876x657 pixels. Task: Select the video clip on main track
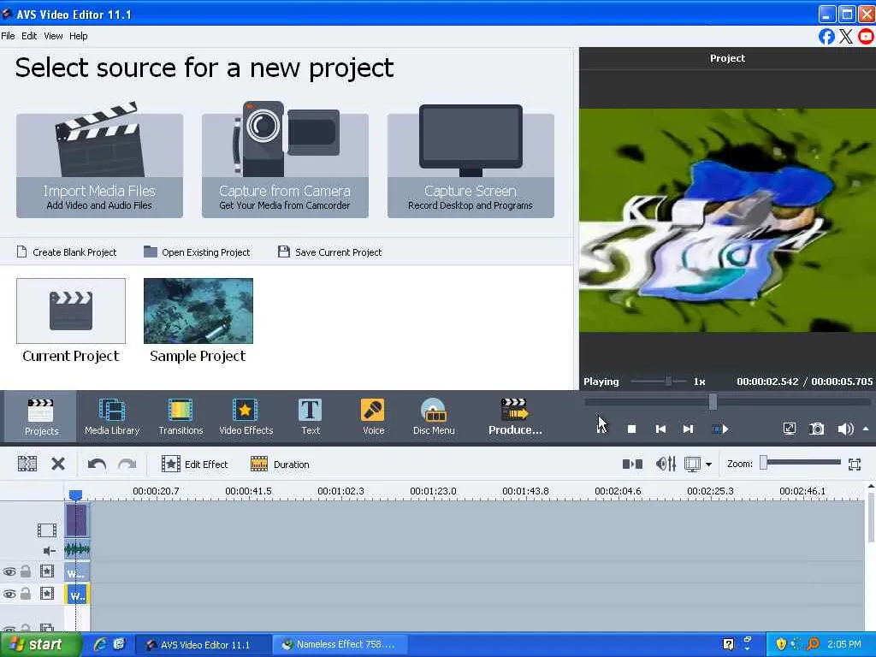(x=76, y=520)
